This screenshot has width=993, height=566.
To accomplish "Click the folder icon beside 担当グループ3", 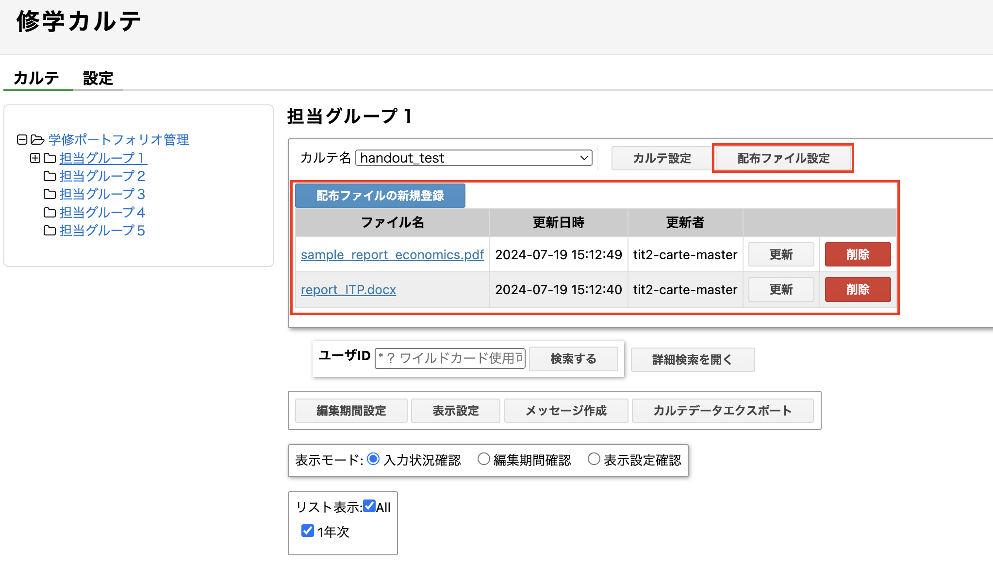I will tap(50, 194).
